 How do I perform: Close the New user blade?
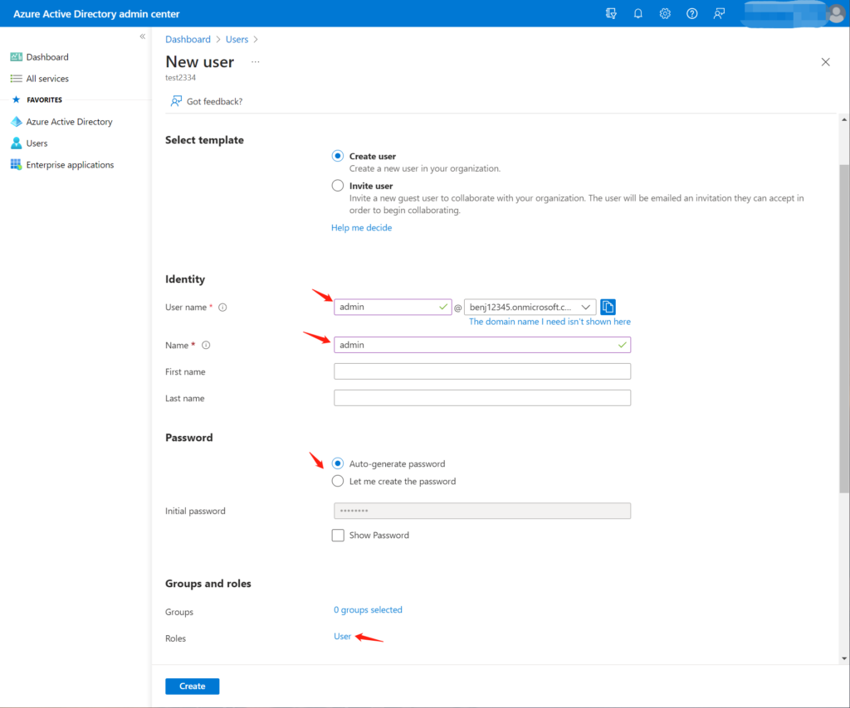(x=825, y=62)
